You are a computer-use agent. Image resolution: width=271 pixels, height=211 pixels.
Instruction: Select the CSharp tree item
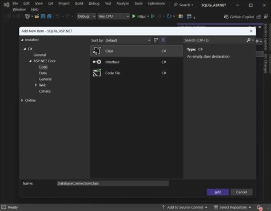click(45, 91)
